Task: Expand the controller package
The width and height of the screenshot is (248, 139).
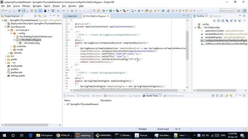Action: click(11, 46)
